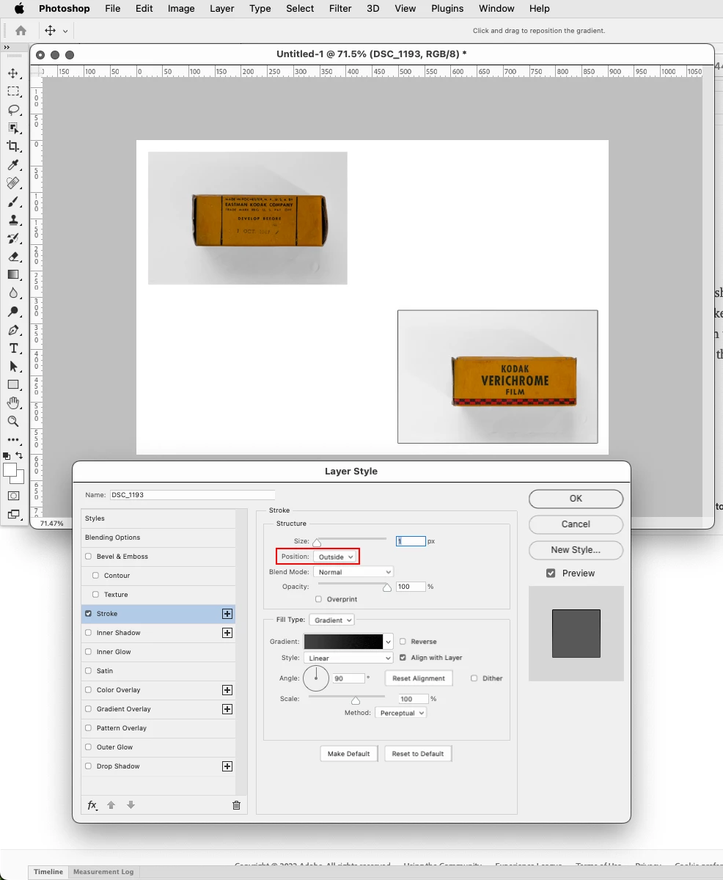723x880 pixels.
Task: Open the gradient picker arrow
Action: click(x=389, y=642)
